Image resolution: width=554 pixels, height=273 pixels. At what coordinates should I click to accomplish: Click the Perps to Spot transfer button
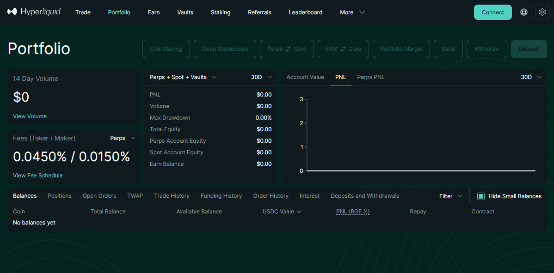[x=287, y=49]
